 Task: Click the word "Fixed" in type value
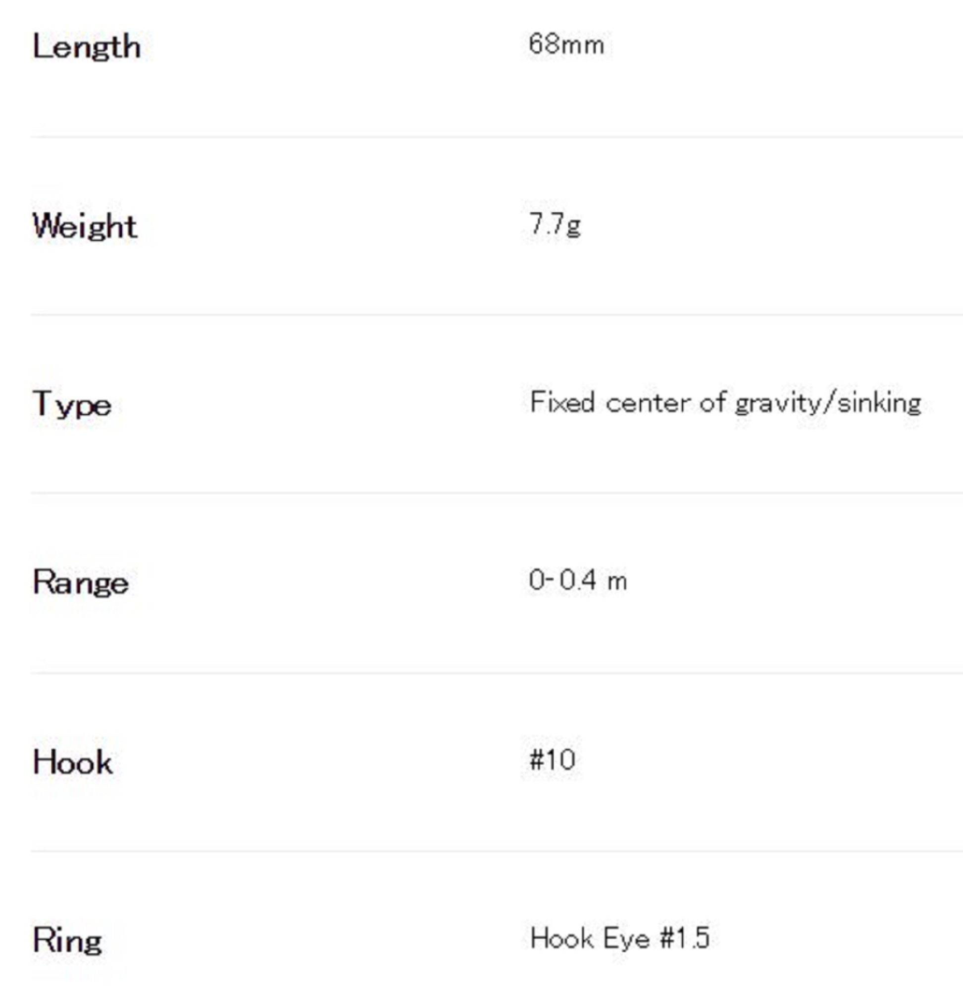pos(562,402)
